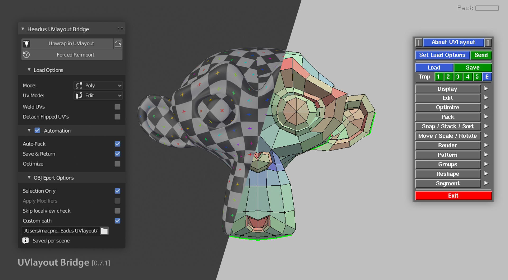This screenshot has height=280, width=508.
Task: Enable the Weld UVs checkbox
Action: (x=117, y=107)
